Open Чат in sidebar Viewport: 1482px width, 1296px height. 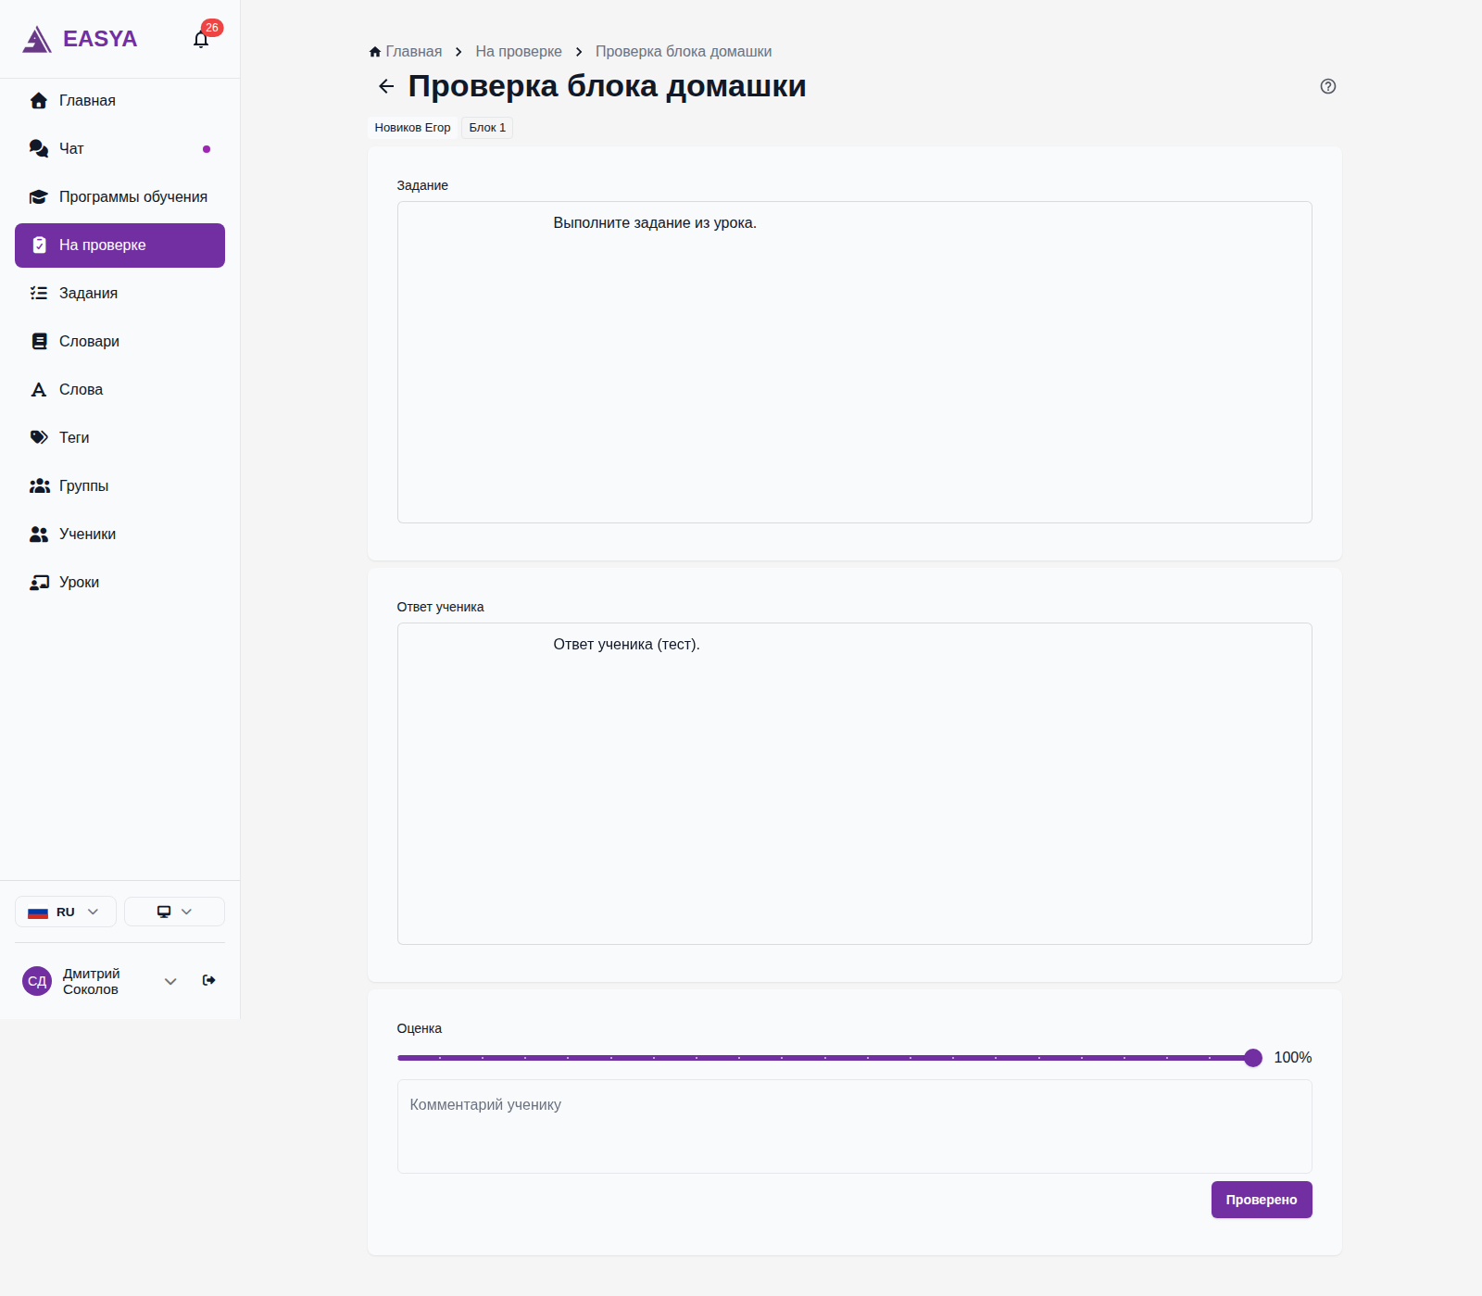[119, 149]
